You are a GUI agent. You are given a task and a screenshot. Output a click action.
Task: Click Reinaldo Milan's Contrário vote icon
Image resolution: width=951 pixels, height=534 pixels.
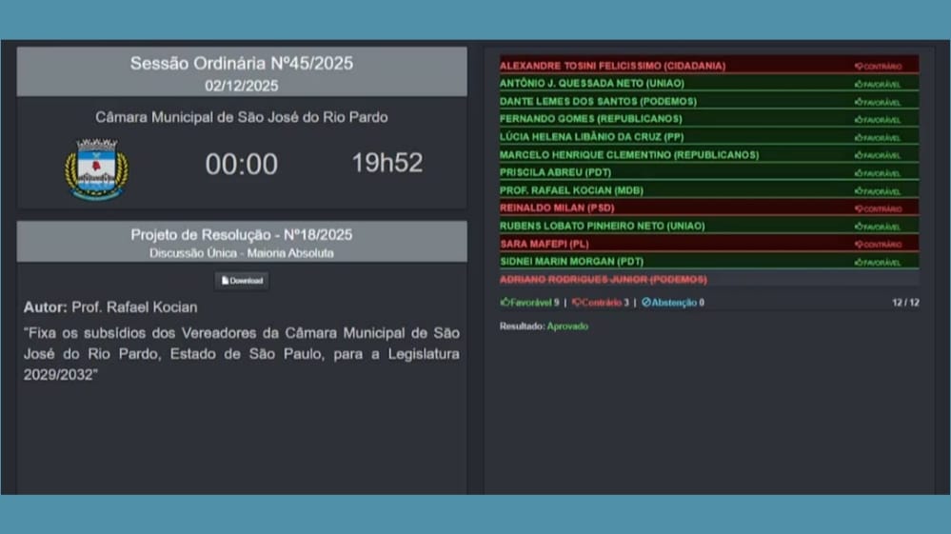point(859,208)
